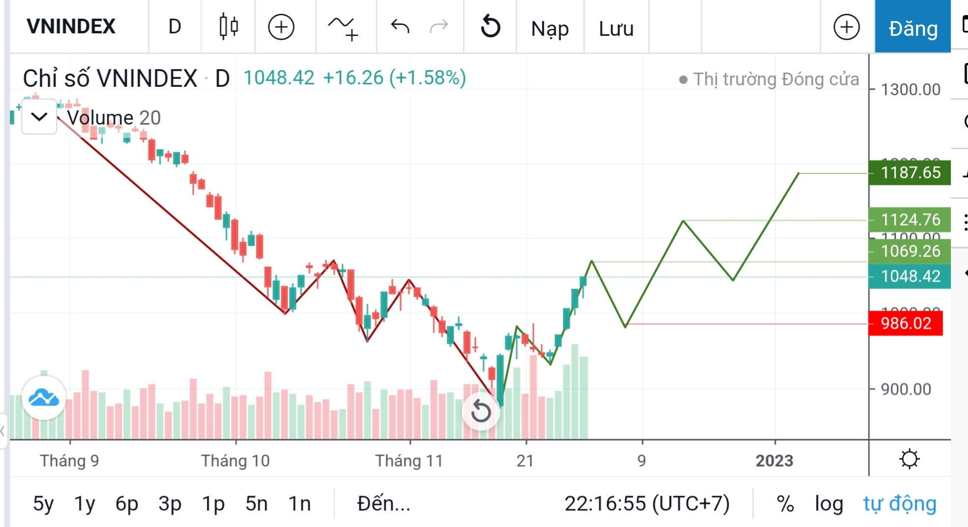968x527 pixels.
Task: Select the 1y time range
Action: [85, 503]
